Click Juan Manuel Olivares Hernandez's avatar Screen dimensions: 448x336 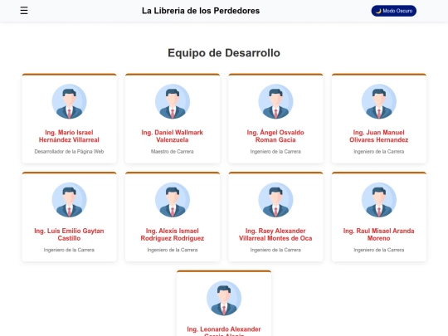coord(379,101)
